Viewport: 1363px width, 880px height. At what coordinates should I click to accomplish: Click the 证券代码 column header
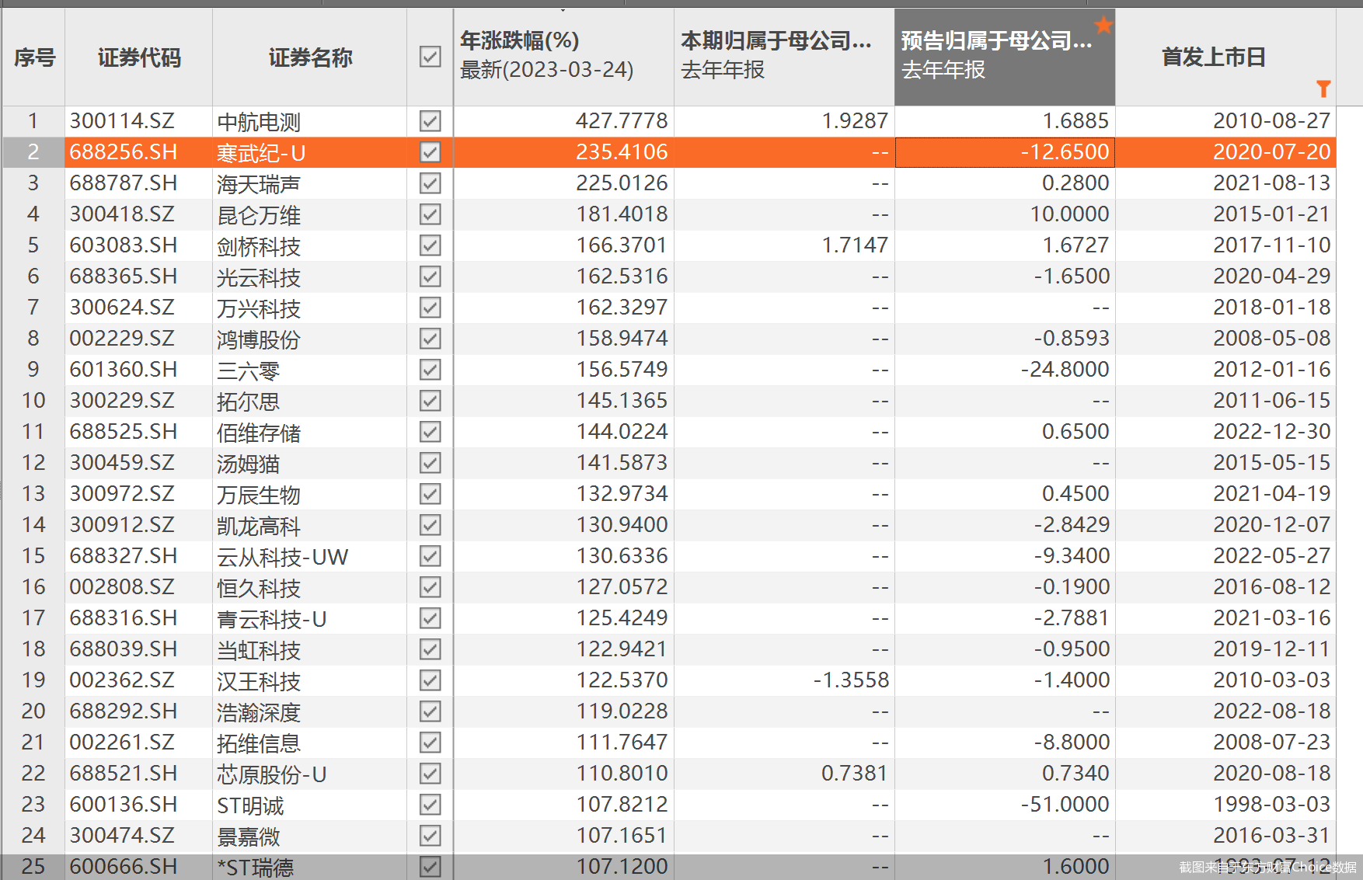coord(138,57)
